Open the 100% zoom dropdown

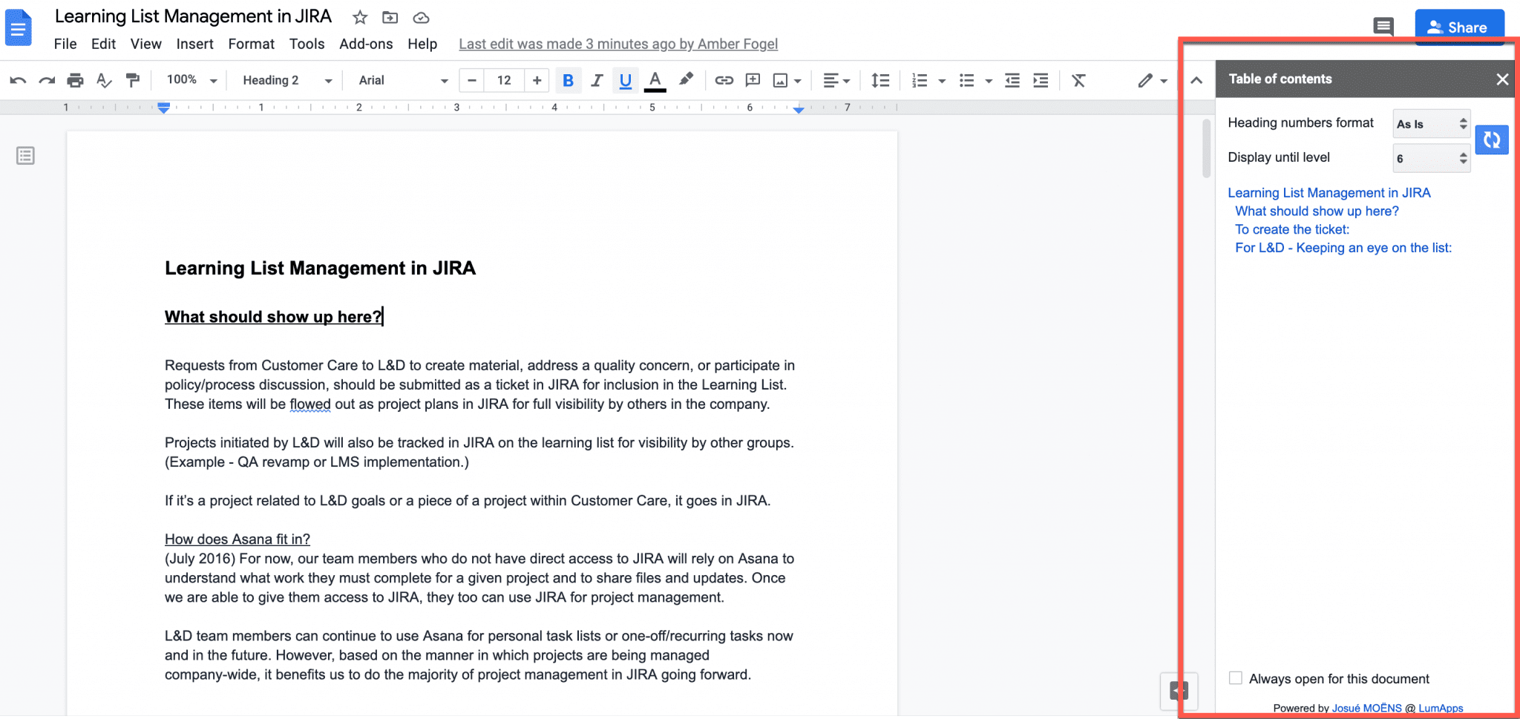189,80
